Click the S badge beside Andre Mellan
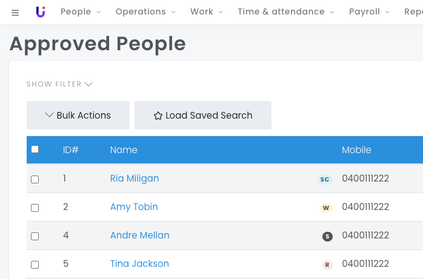The height and width of the screenshot is (279, 423). [327, 237]
